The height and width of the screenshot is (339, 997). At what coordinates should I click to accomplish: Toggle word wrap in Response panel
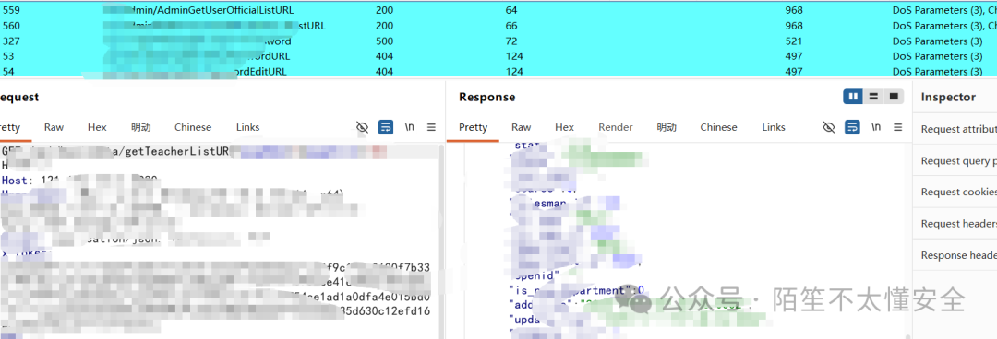pyautogui.click(x=852, y=128)
